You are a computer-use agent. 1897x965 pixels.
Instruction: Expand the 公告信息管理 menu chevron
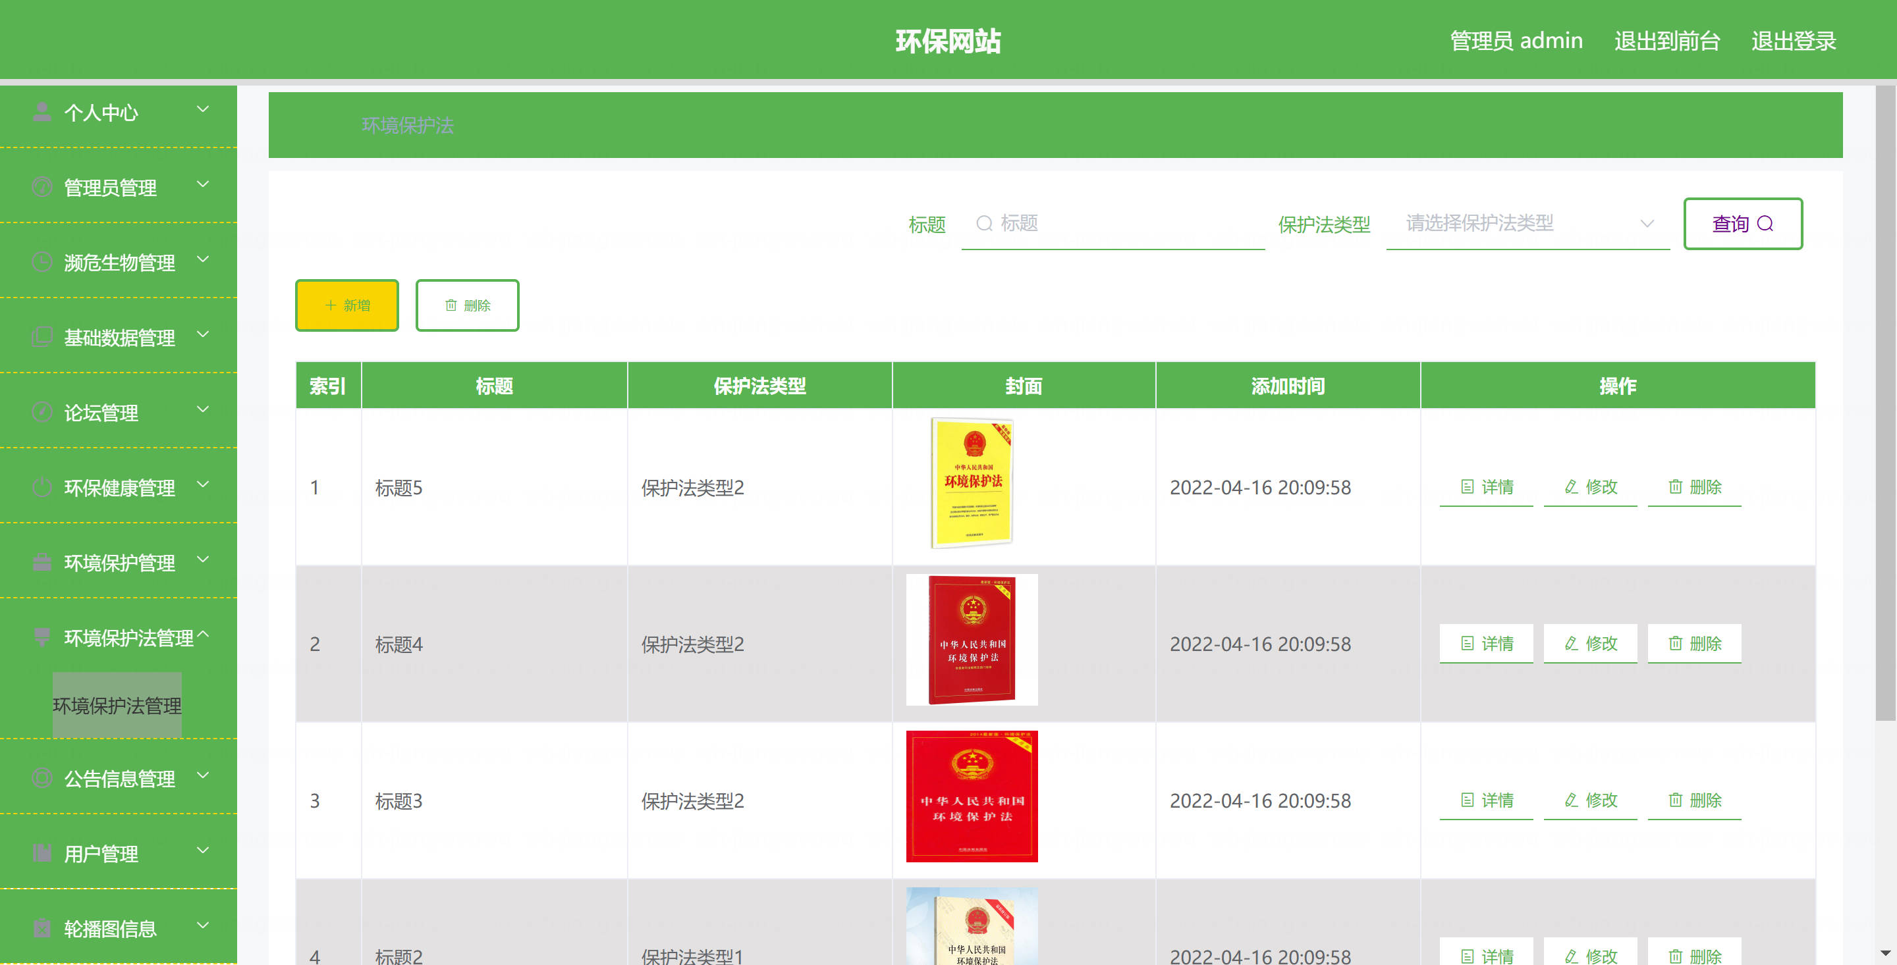pos(204,776)
